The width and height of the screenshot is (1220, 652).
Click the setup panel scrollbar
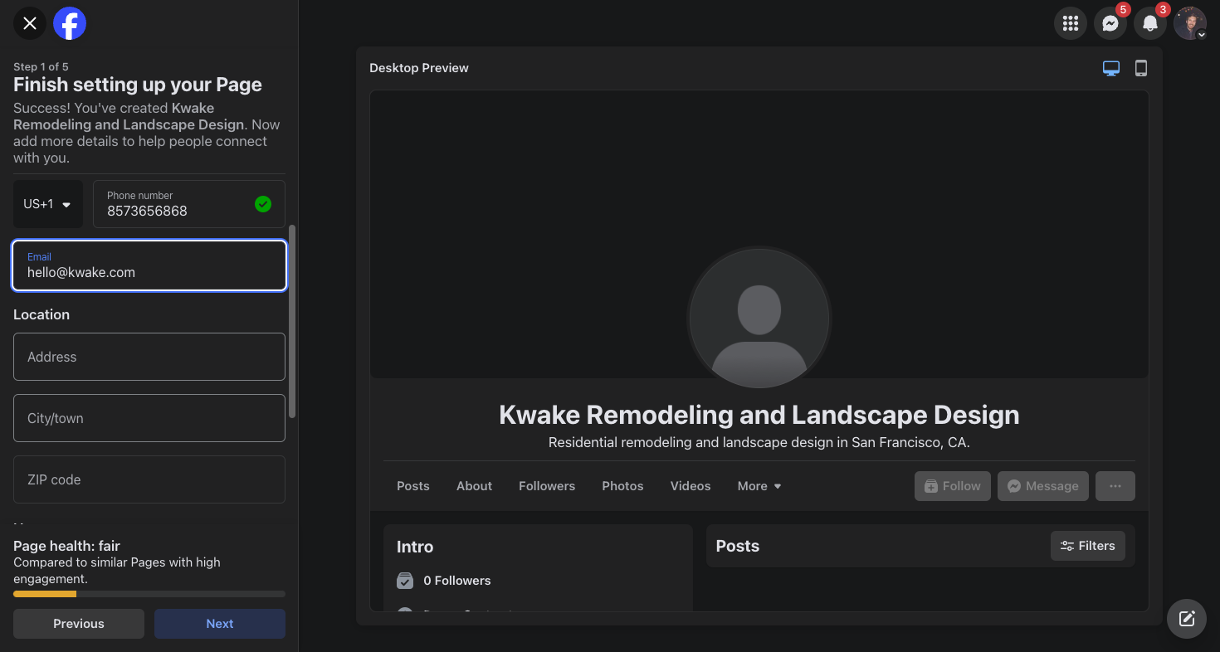[292, 321]
